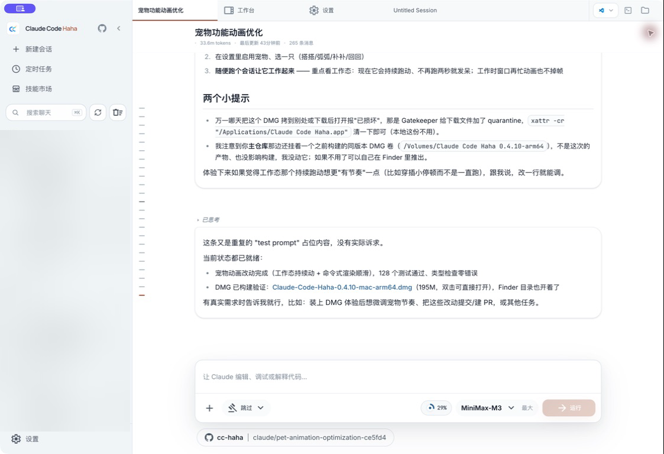
Task: Collapse the sidebar with the left chevron
Action: point(119,28)
